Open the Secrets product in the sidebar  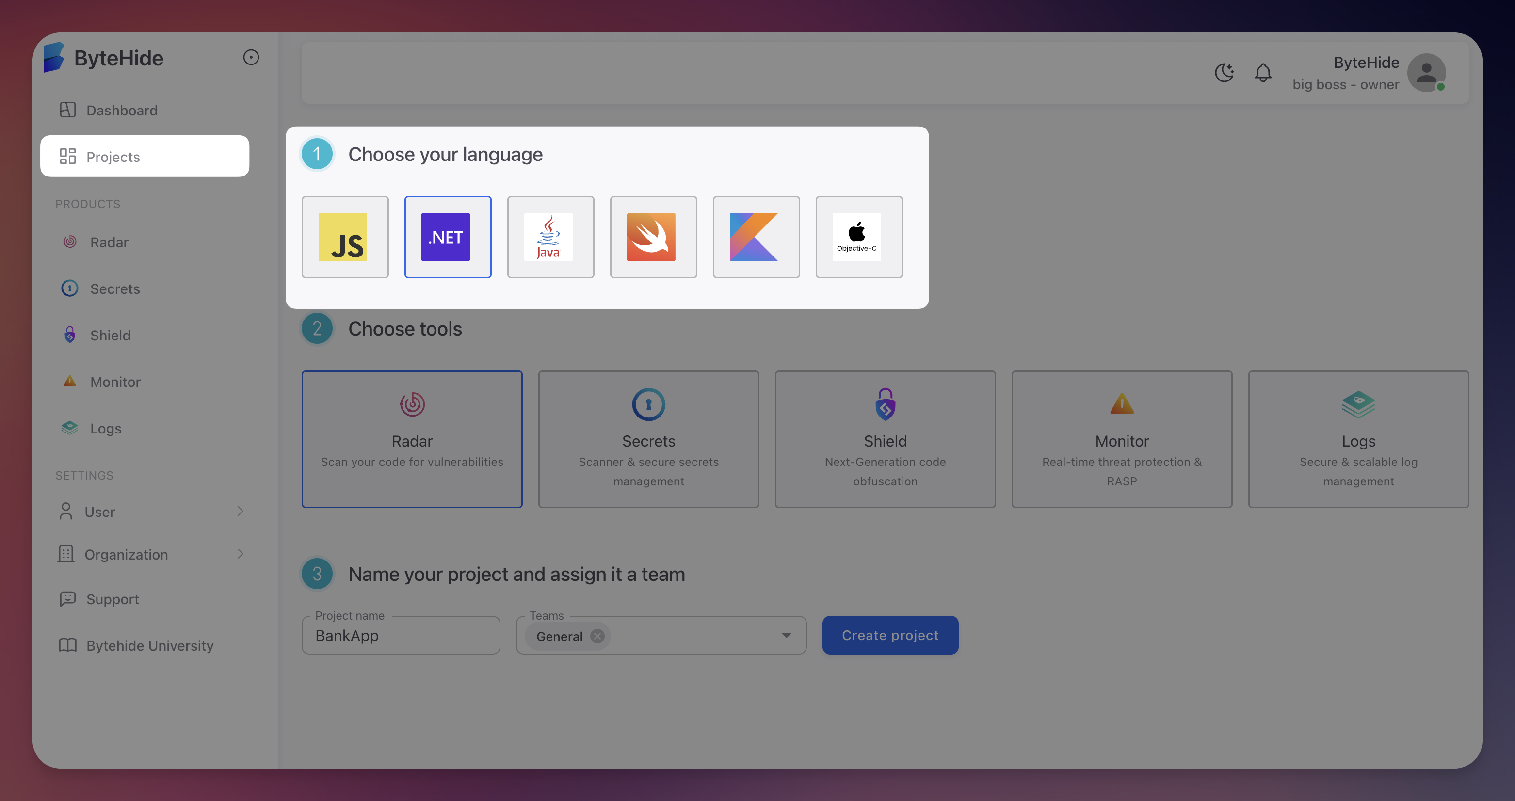[114, 288]
